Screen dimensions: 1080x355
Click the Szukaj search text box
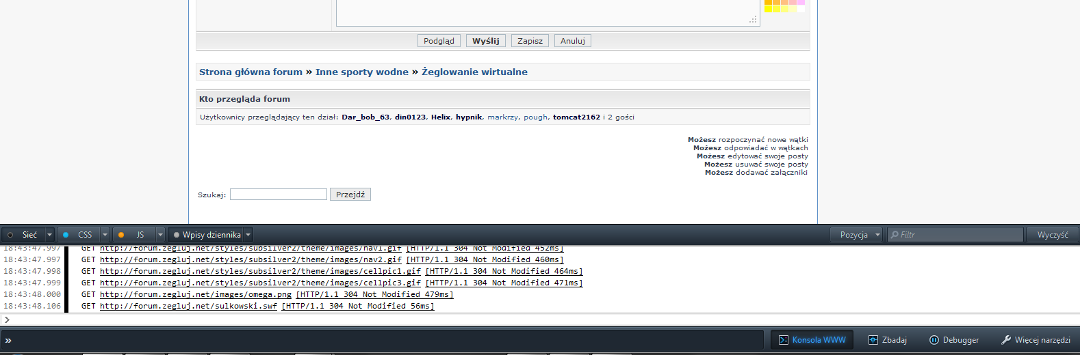coord(278,195)
